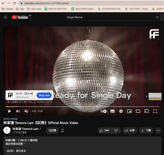Click the 0:02 / 0:28 time display
The image size is (164, 155).
[x=37, y=111]
